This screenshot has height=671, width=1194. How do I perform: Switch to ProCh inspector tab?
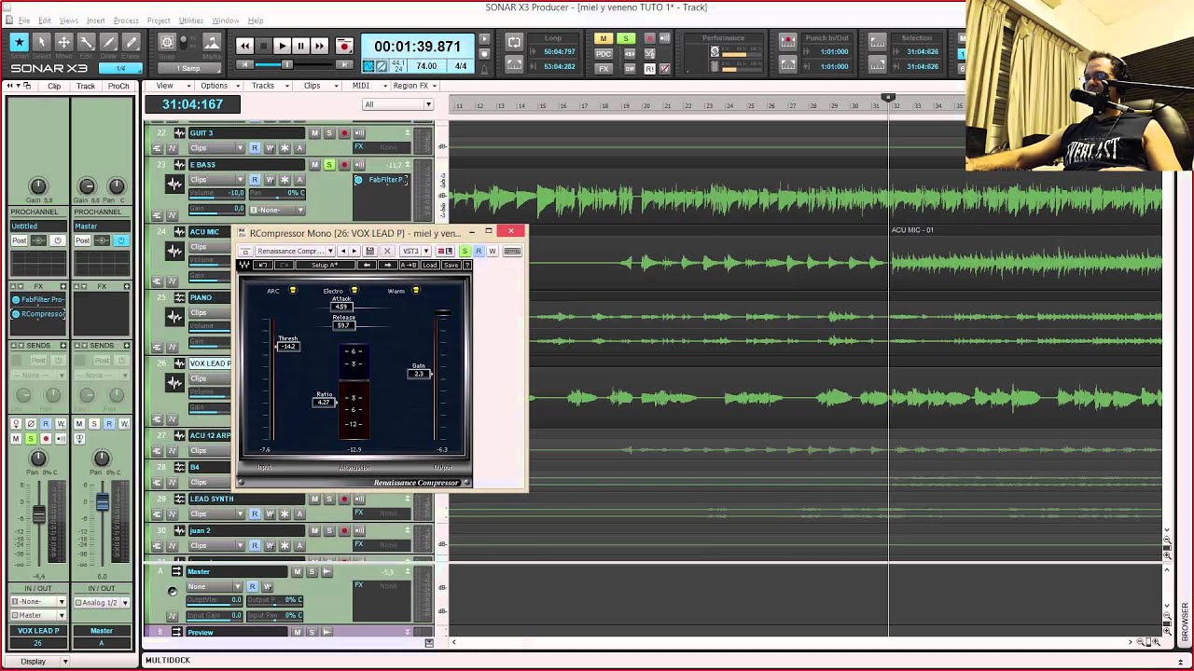click(x=118, y=86)
